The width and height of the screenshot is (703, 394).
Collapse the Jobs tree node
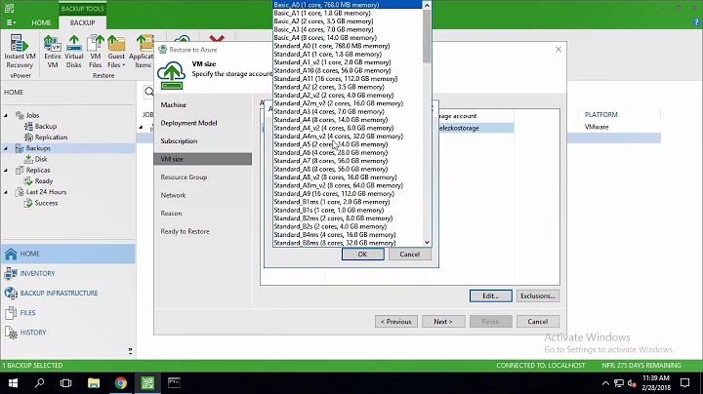(x=6, y=115)
